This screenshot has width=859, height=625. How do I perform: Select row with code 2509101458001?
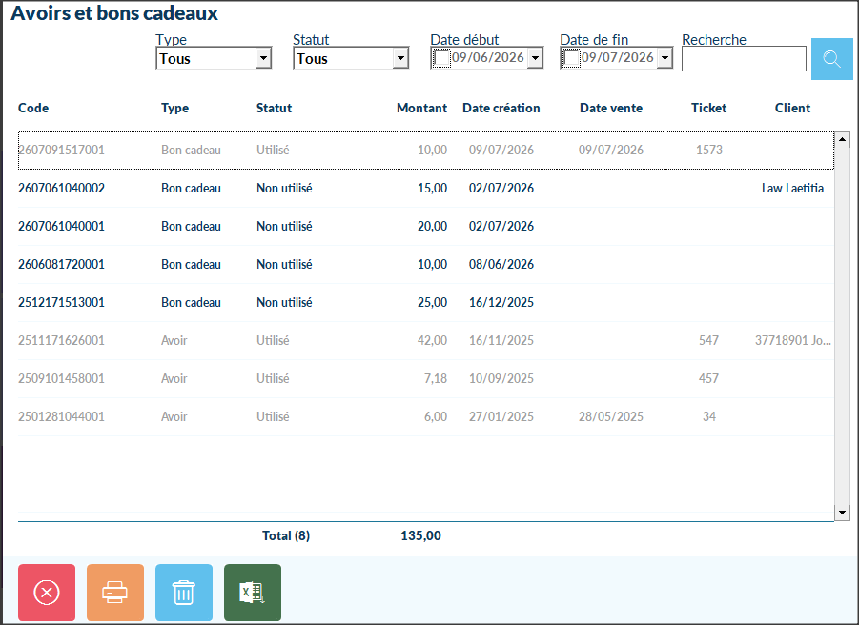[x=425, y=379]
